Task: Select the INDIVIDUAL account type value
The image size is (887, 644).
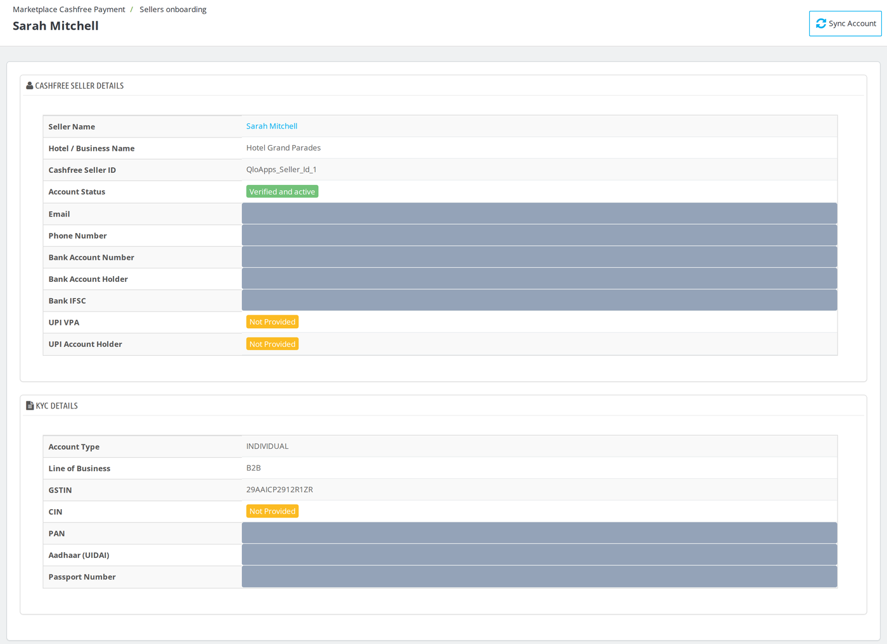Action: pos(267,446)
